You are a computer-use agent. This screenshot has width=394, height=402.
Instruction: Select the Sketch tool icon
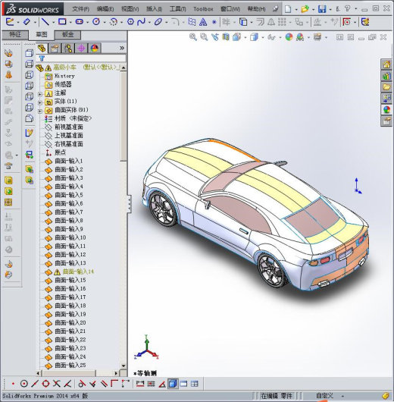pos(10,22)
